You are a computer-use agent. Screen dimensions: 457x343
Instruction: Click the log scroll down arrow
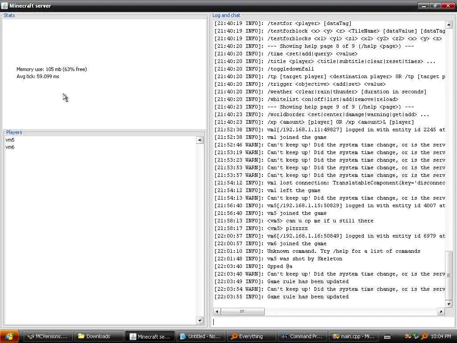pyautogui.click(x=449, y=304)
